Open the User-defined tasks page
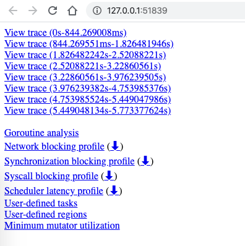The image size is (245, 246). point(41,203)
